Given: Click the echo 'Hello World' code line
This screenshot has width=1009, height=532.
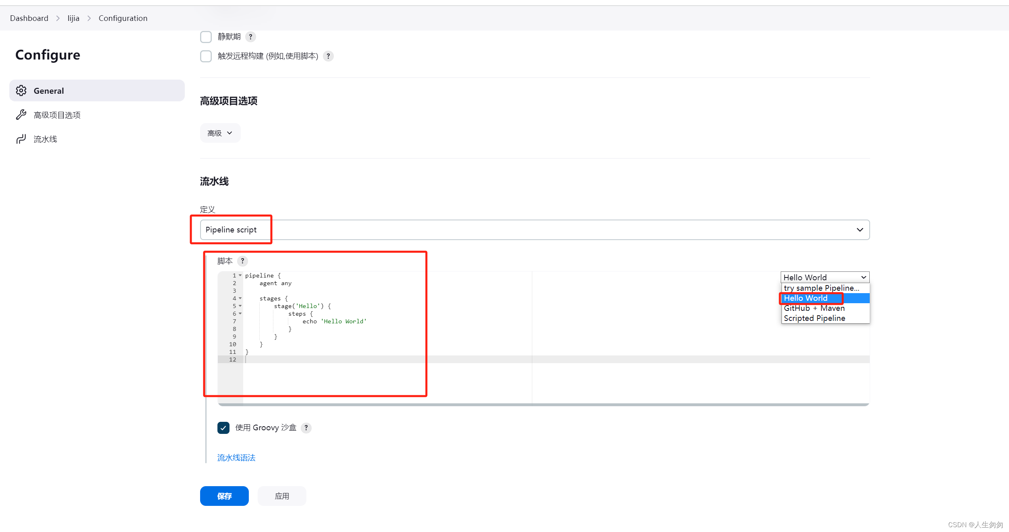Looking at the screenshot, I should pos(334,321).
